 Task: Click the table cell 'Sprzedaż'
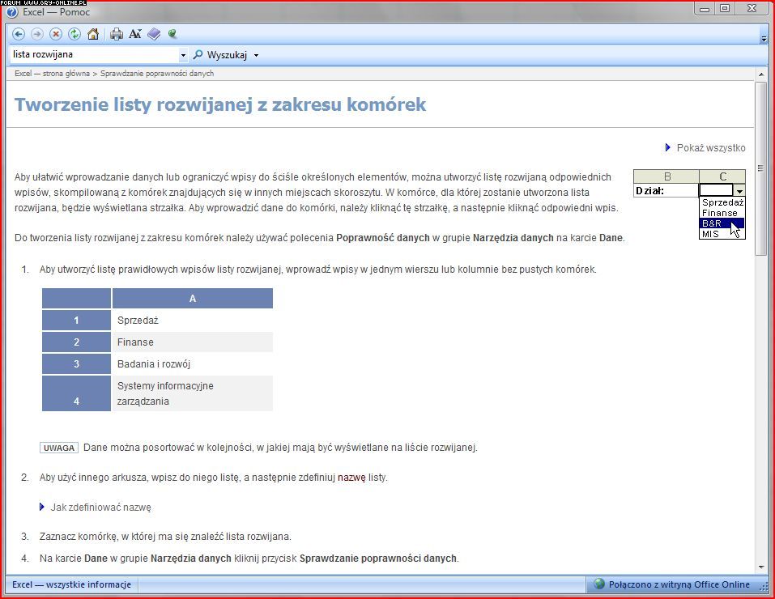coord(193,321)
